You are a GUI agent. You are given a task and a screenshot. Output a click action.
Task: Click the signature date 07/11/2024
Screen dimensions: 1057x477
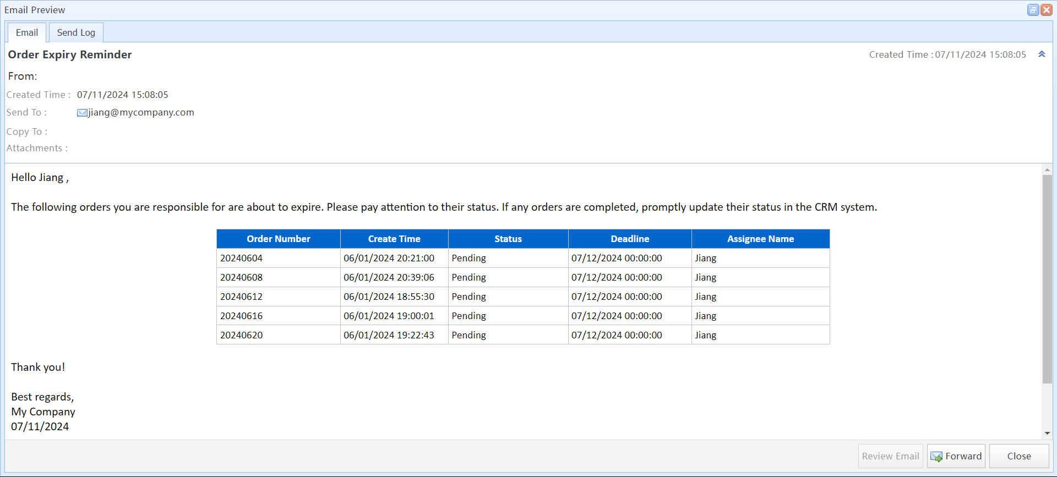(40, 426)
